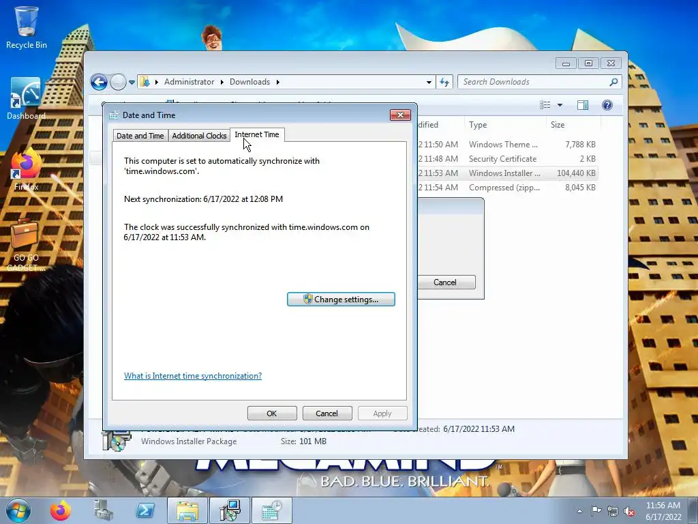
Task: Click the search magnifier icon
Action: [613, 82]
